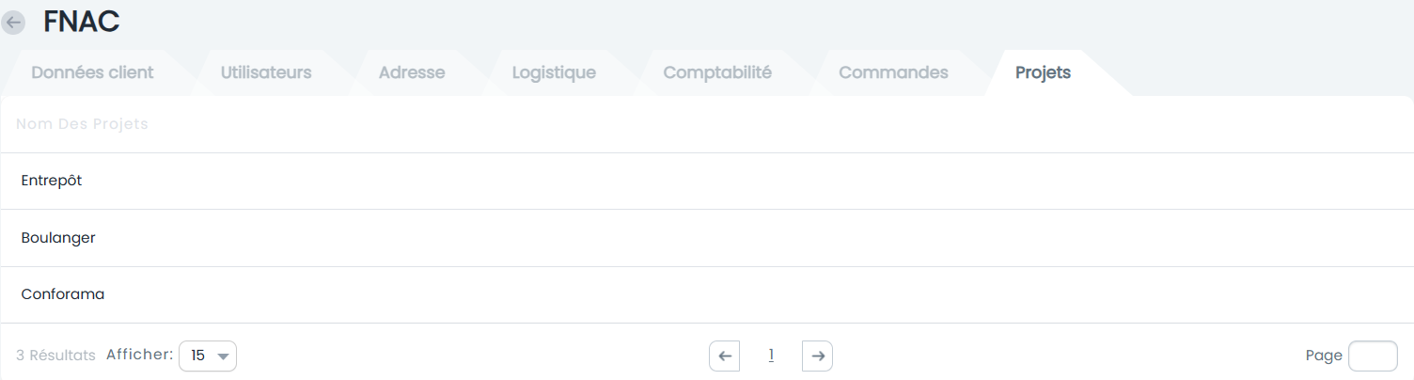Focus the Page number input field
1414x380 pixels.
pyautogui.click(x=1373, y=356)
